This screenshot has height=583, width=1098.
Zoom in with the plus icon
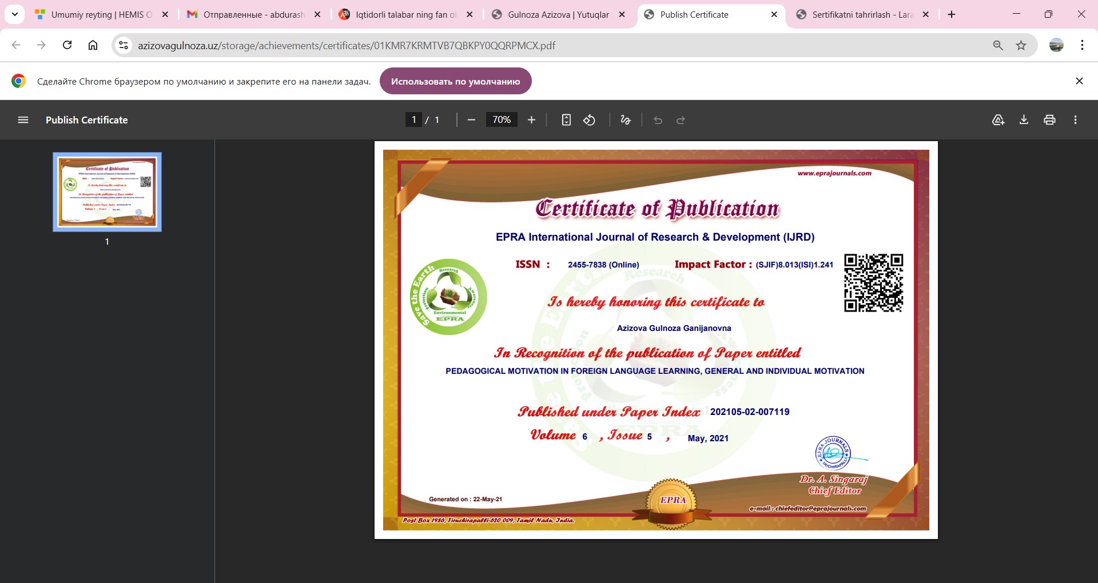pyautogui.click(x=531, y=120)
